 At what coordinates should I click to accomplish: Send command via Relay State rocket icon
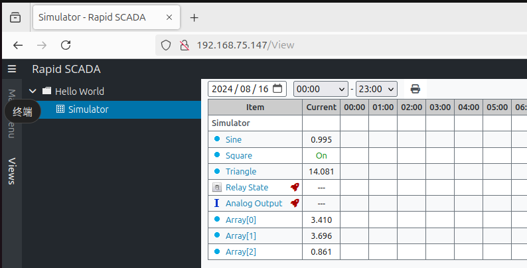point(295,187)
